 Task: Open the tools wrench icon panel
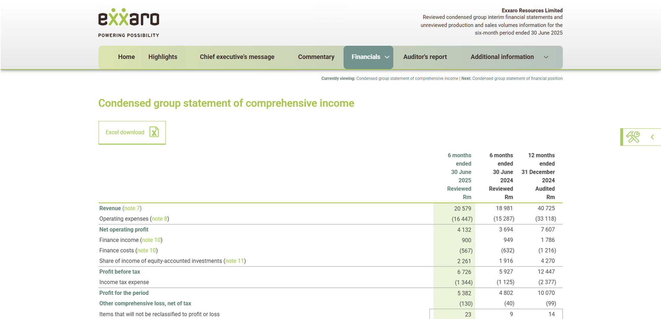pyautogui.click(x=633, y=137)
